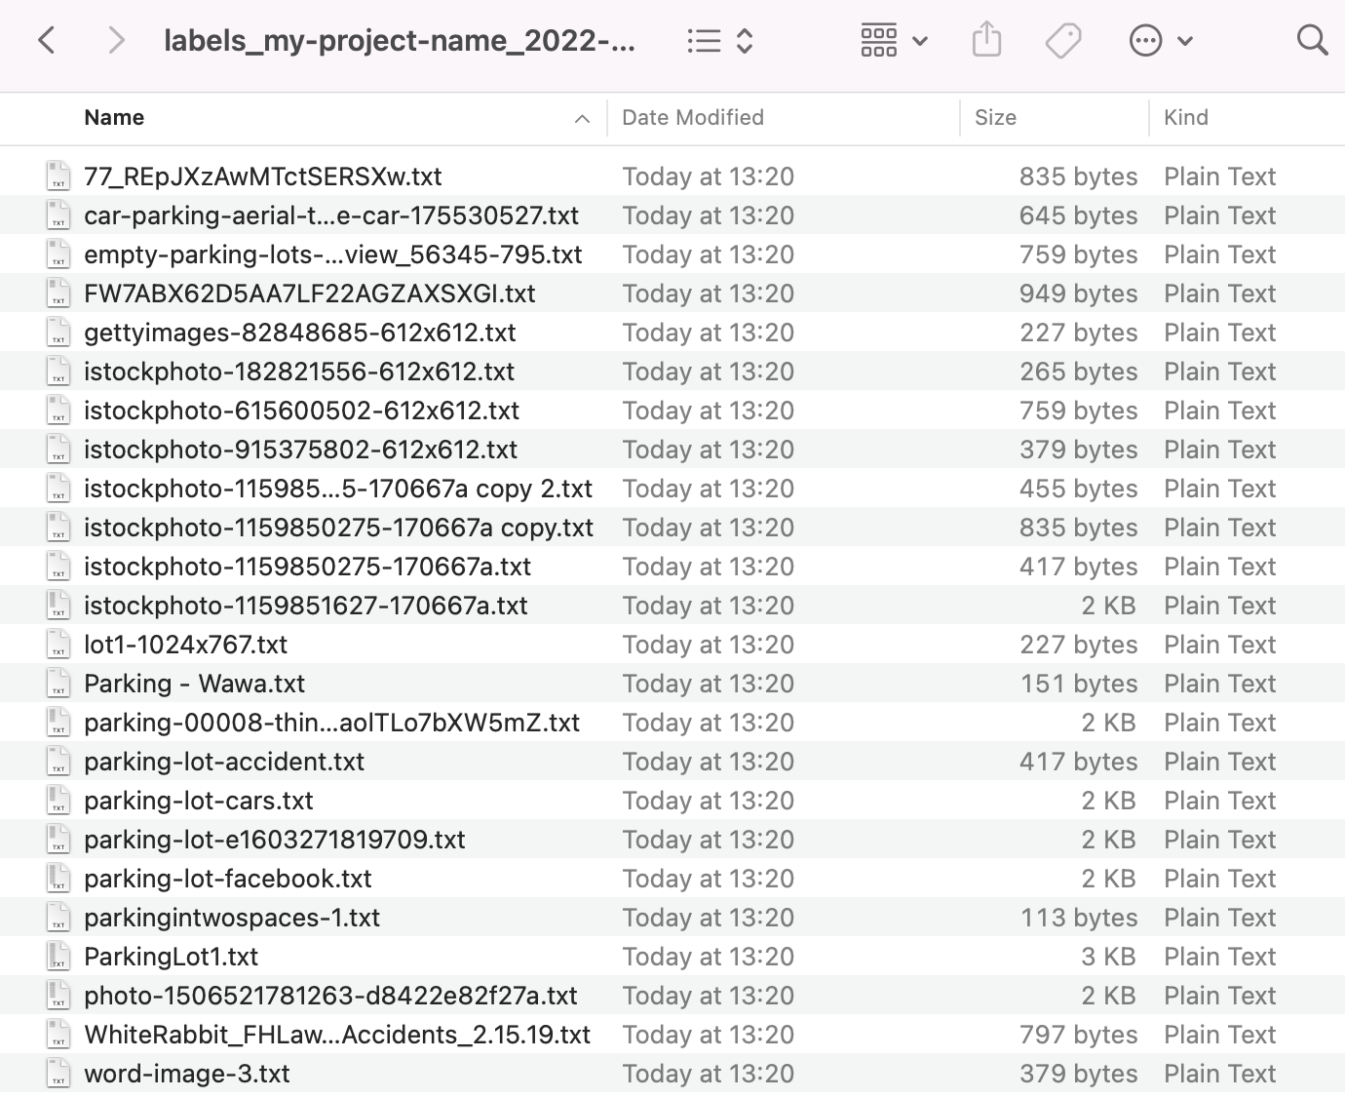Click the 797 bytes size value
Viewport: 1345px width, 1098px height.
(x=1078, y=1035)
